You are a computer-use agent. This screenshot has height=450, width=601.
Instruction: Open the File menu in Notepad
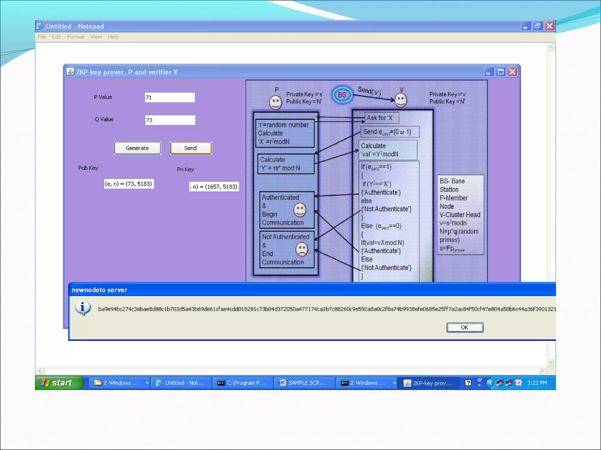(x=42, y=37)
